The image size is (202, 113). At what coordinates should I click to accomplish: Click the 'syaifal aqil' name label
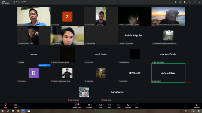pyautogui.click(x=89, y=81)
